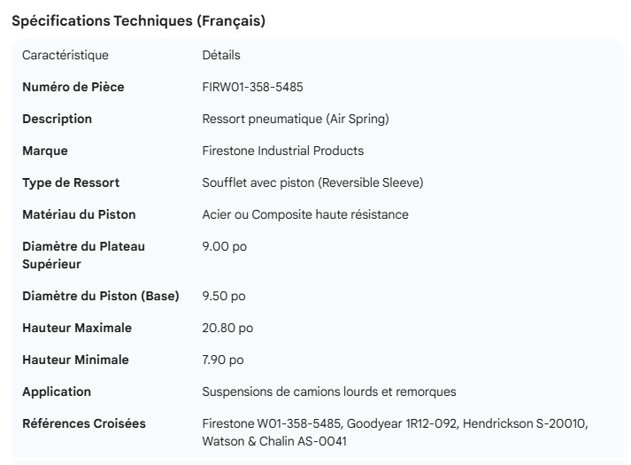Select the Acier ou Composite haute résistance text

click(x=305, y=214)
